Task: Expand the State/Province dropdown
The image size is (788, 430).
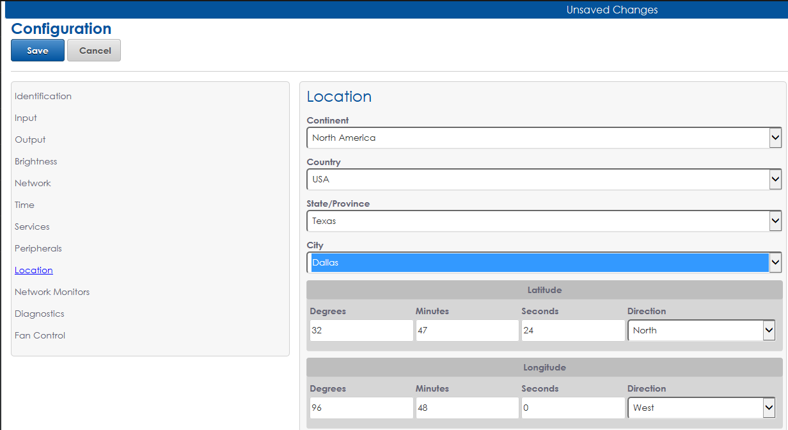Action: [544, 221]
